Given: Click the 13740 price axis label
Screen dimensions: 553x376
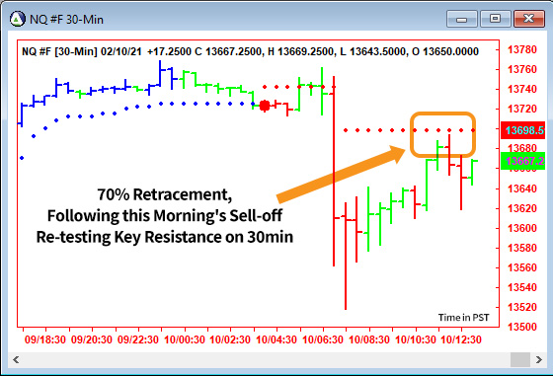Looking at the screenshot, I should 522,89.
